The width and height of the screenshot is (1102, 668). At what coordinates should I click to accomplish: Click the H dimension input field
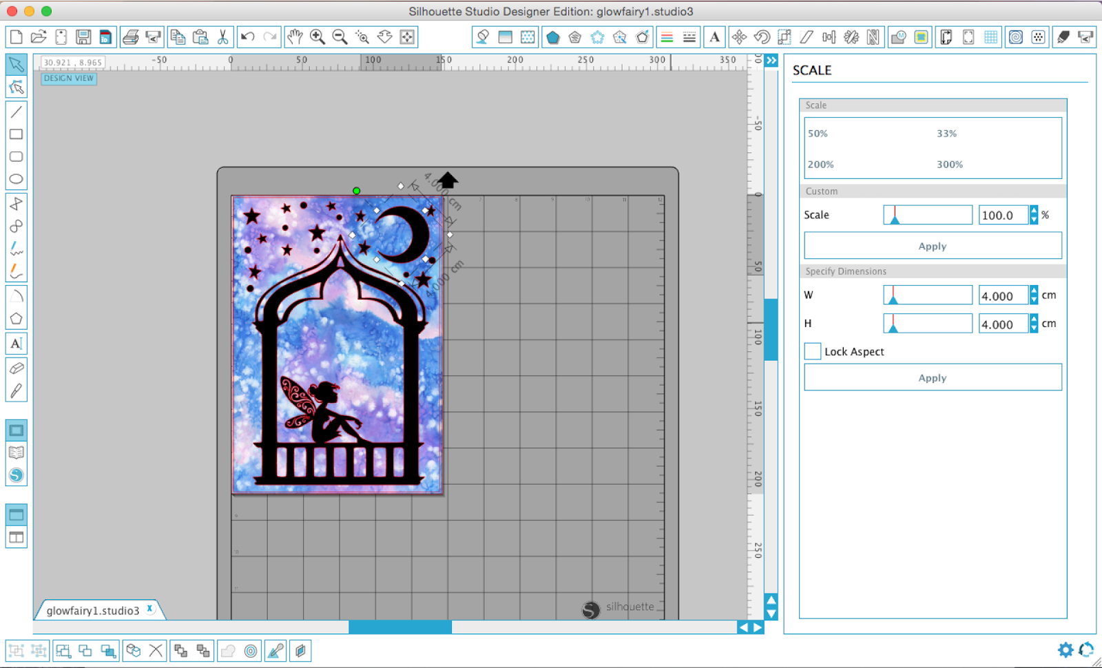click(x=1004, y=324)
